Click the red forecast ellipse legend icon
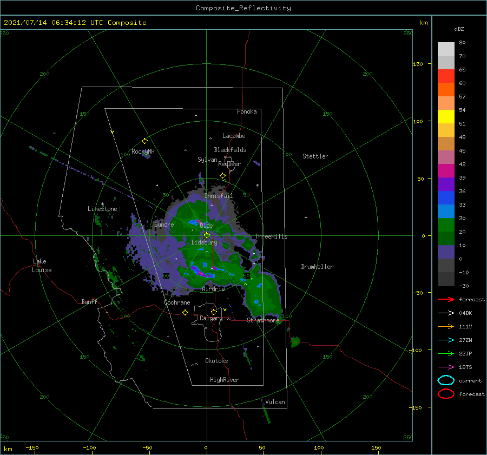 [446, 394]
